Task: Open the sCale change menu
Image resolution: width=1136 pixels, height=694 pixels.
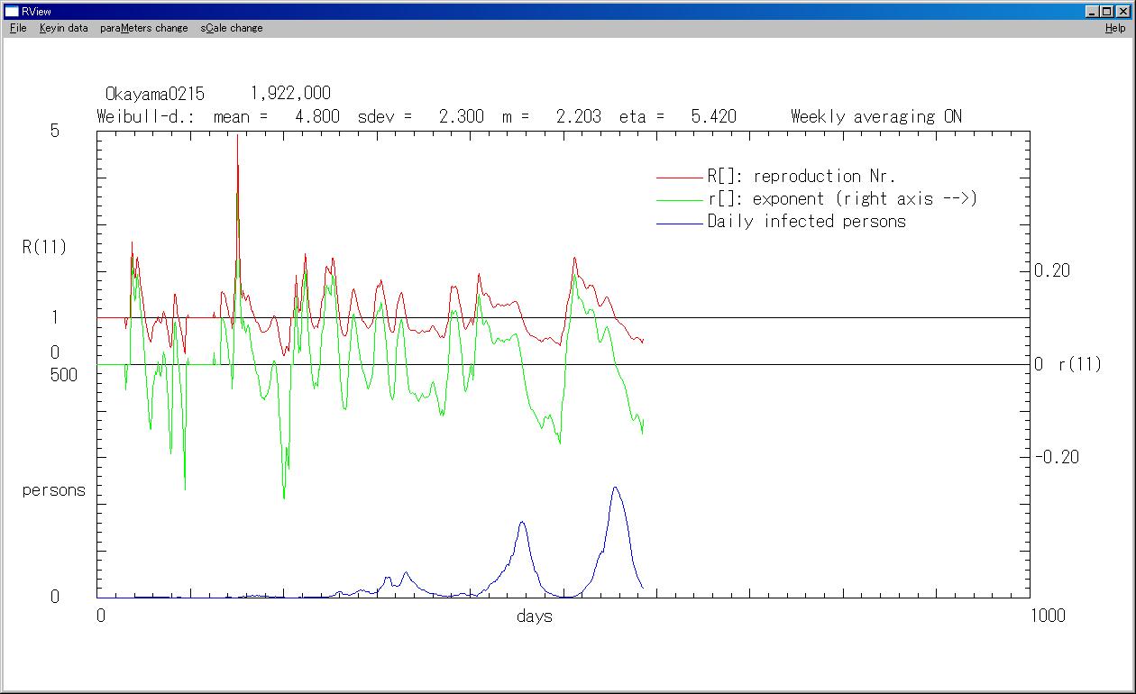Action: pos(232,28)
